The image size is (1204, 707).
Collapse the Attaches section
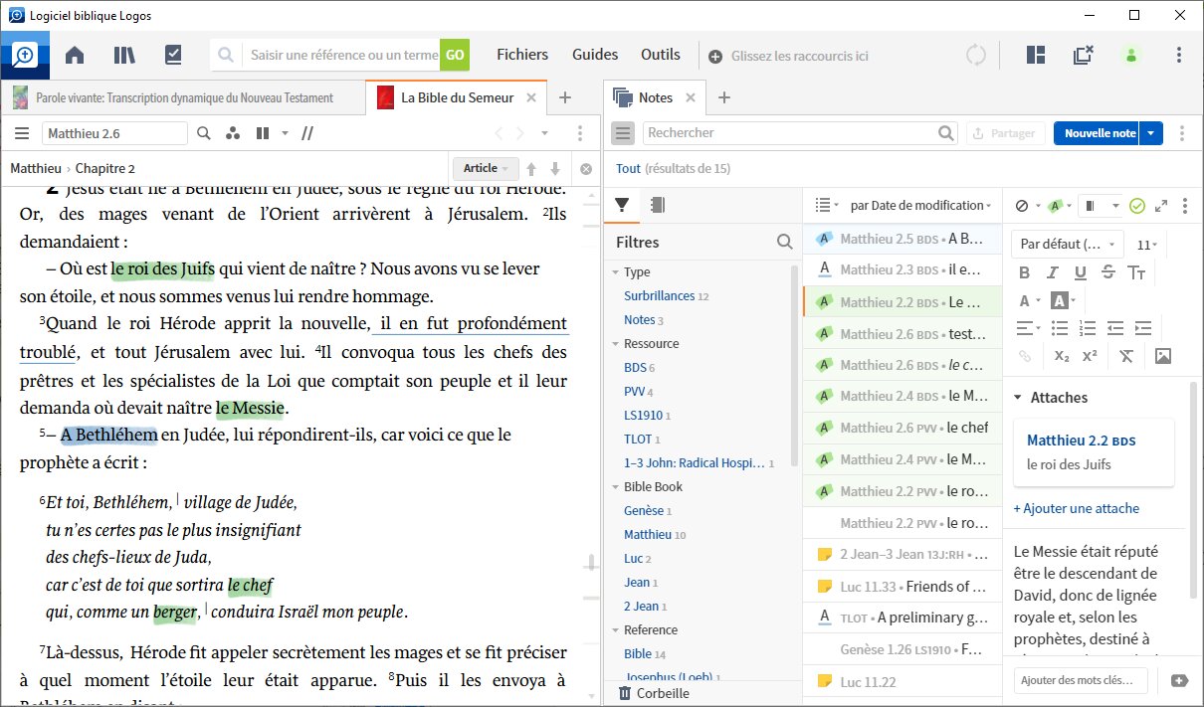point(1018,398)
